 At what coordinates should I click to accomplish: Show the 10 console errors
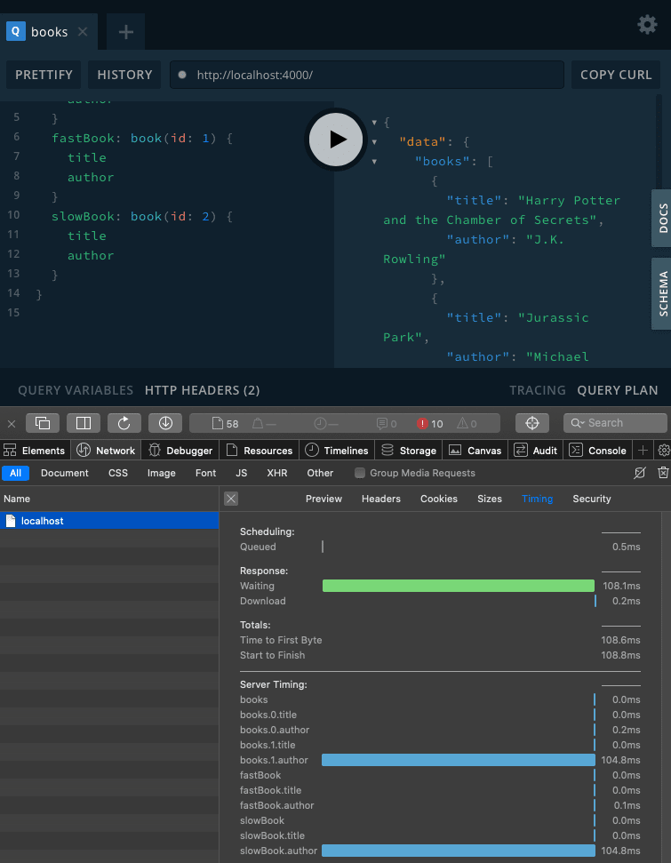point(430,423)
